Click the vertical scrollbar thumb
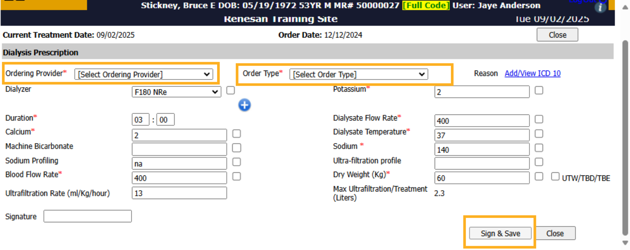 (x=626, y=138)
